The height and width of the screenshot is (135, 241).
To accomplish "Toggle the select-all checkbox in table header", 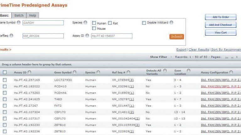I will (x=5, y=72).
